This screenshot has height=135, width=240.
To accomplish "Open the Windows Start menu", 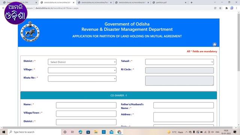I will [4, 132].
